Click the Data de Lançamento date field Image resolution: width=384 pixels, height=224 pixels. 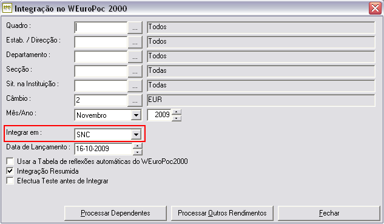(x=103, y=149)
